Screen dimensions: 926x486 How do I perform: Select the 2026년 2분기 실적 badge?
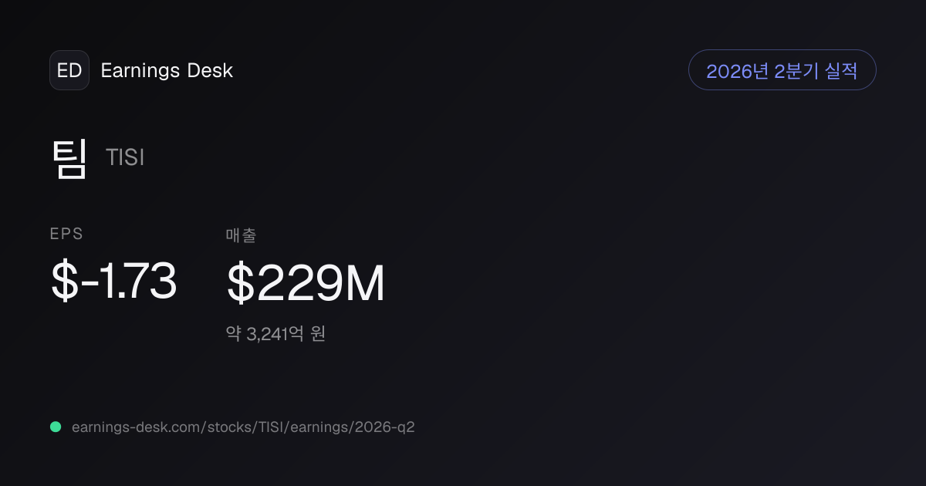click(782, 70)
